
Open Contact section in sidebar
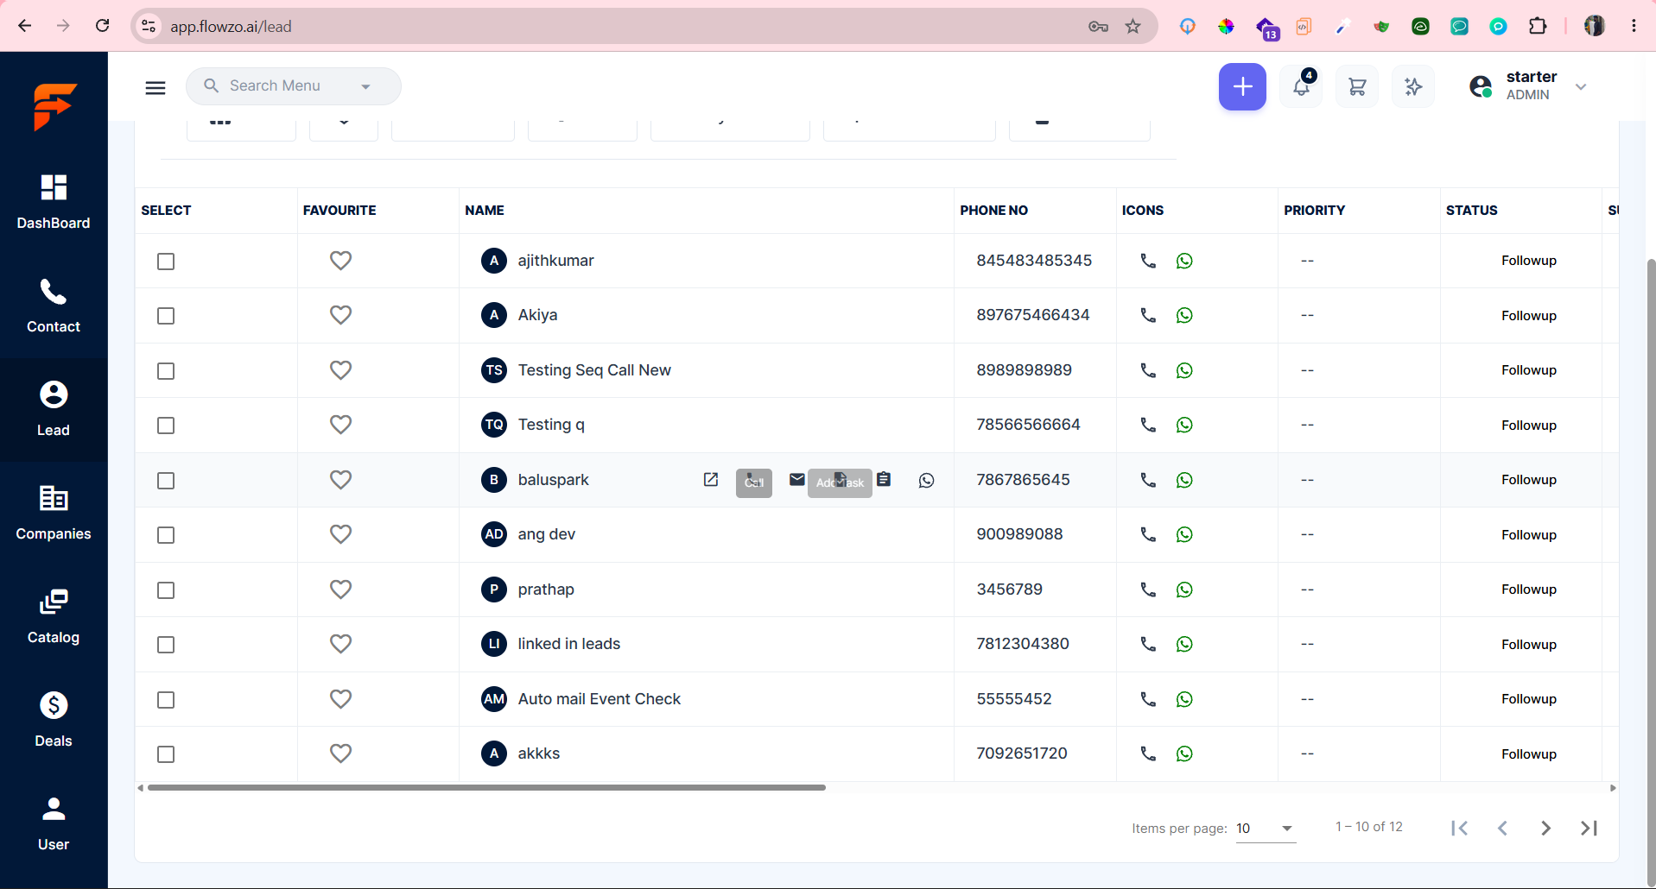click(54, 306)
